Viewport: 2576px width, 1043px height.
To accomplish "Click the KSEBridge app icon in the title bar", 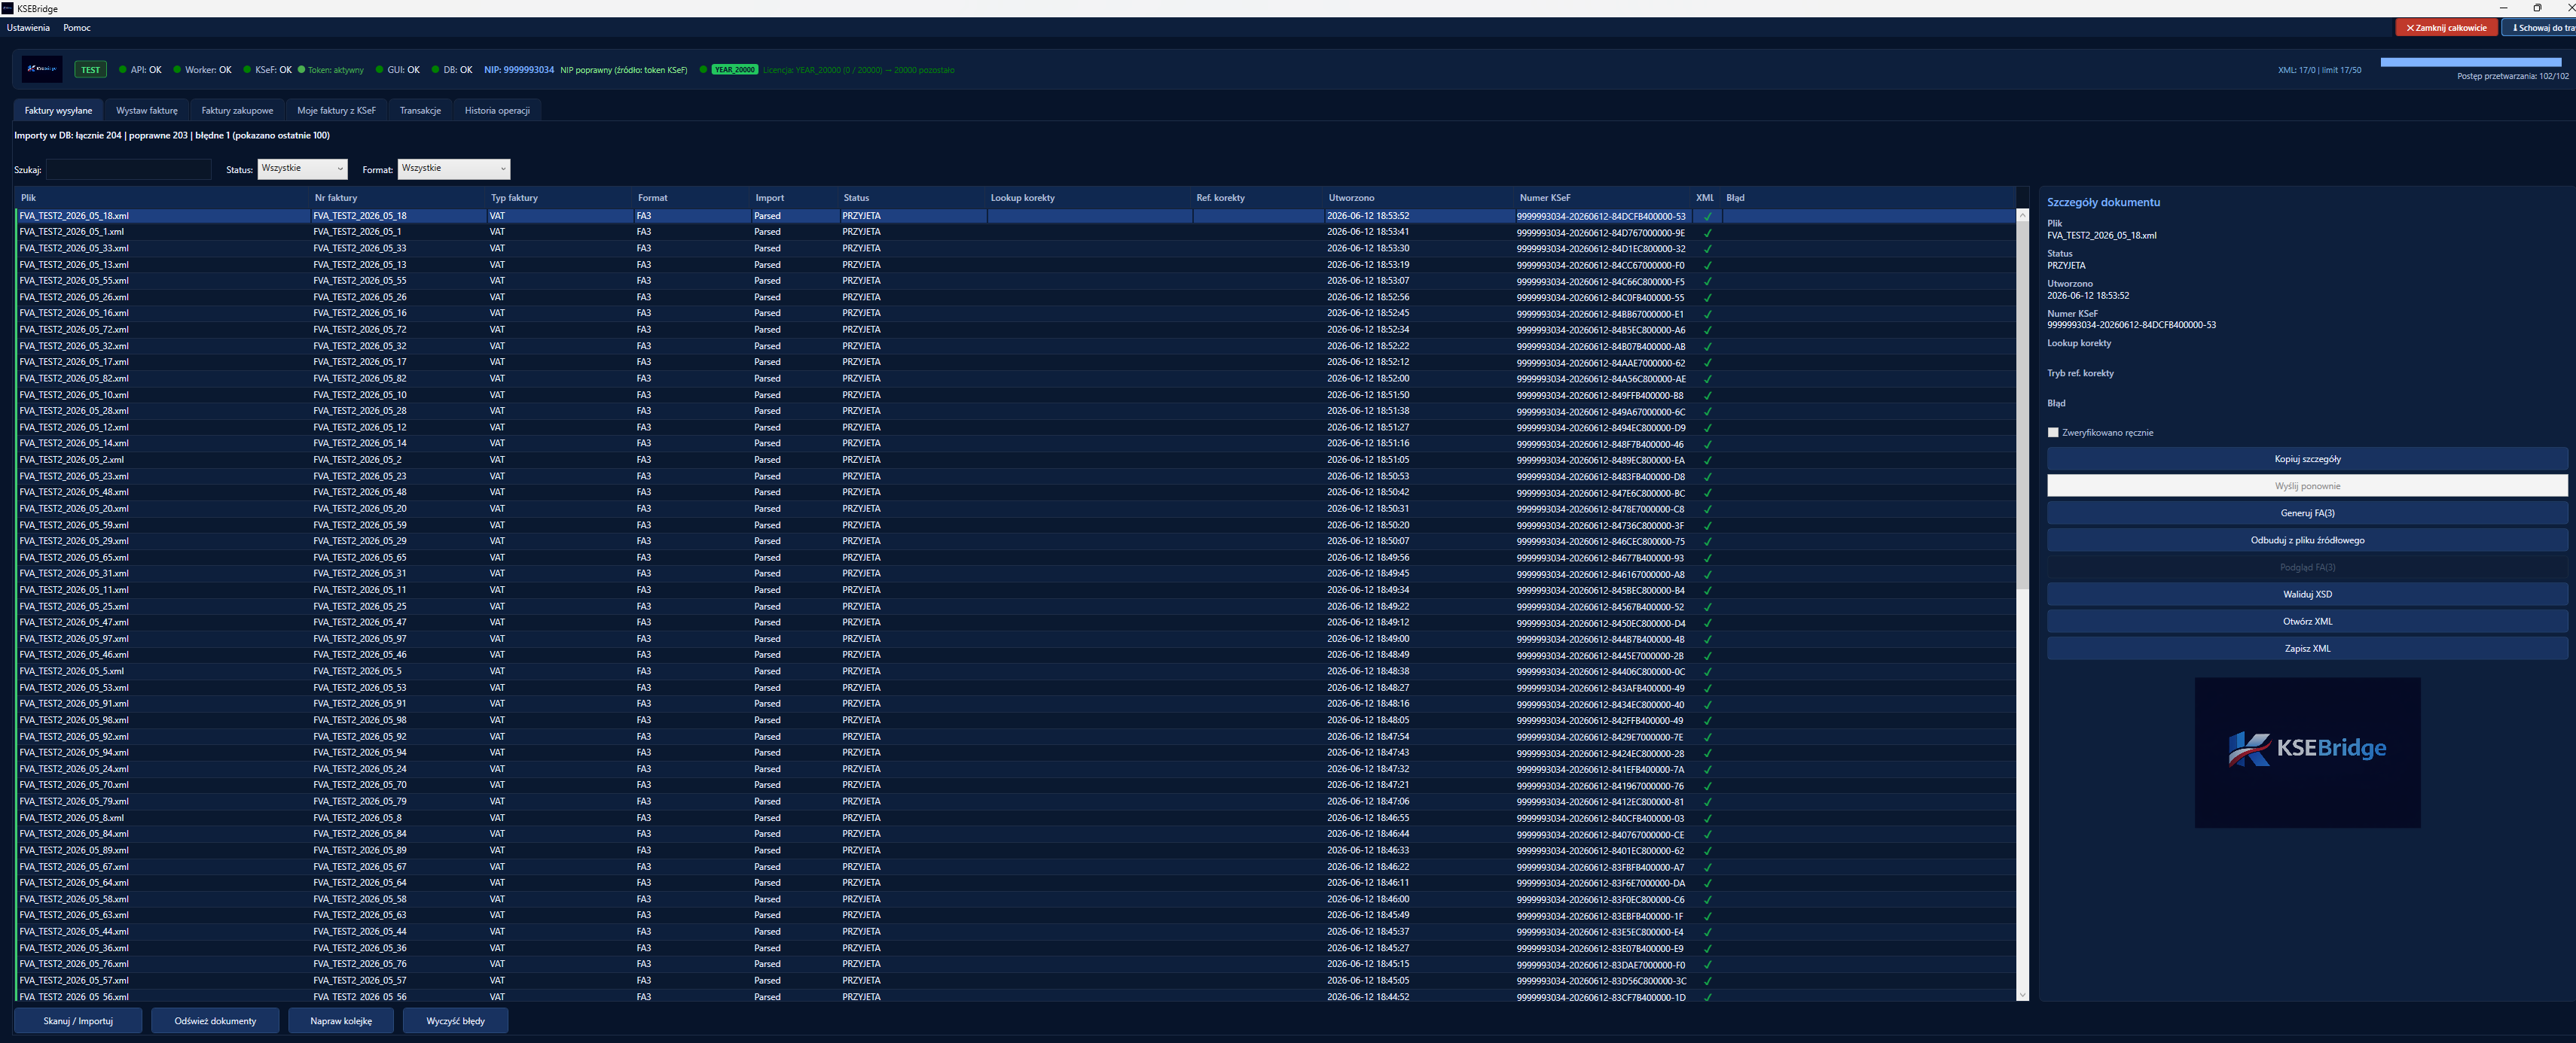I will (x=8, y=8).
